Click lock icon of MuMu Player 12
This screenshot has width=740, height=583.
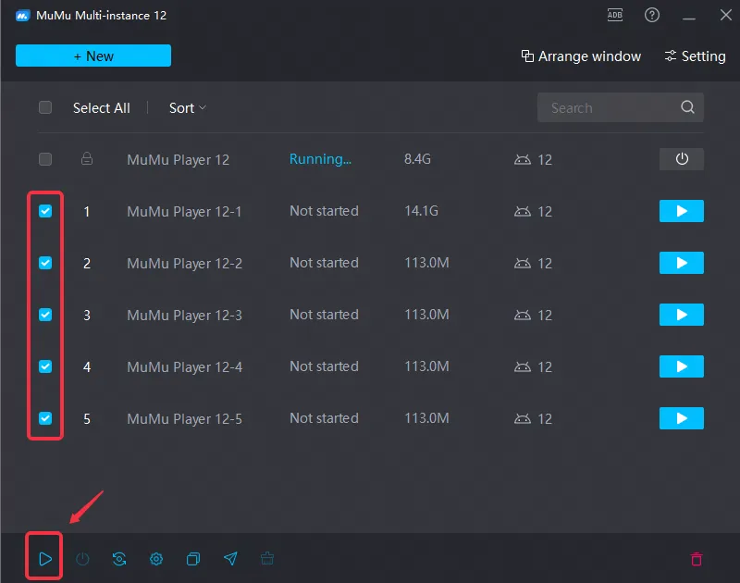(87, 158)
